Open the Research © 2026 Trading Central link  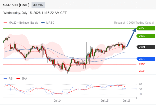click(134, 23)
